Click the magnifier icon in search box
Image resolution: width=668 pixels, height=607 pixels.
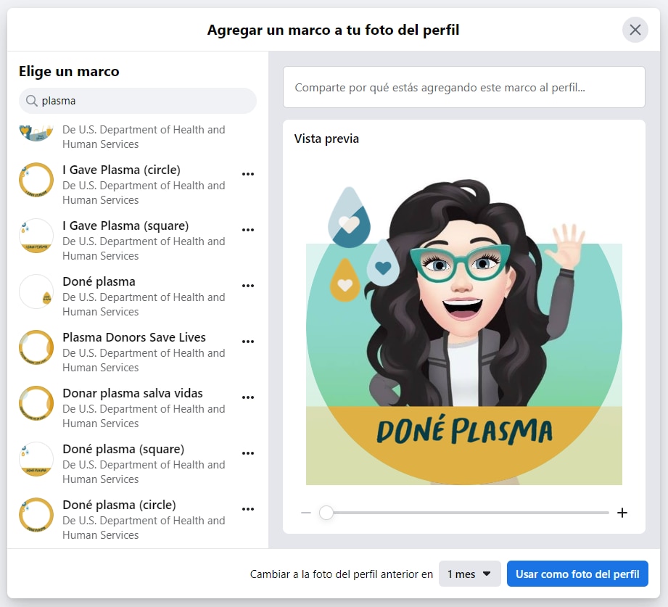point(31,101)
